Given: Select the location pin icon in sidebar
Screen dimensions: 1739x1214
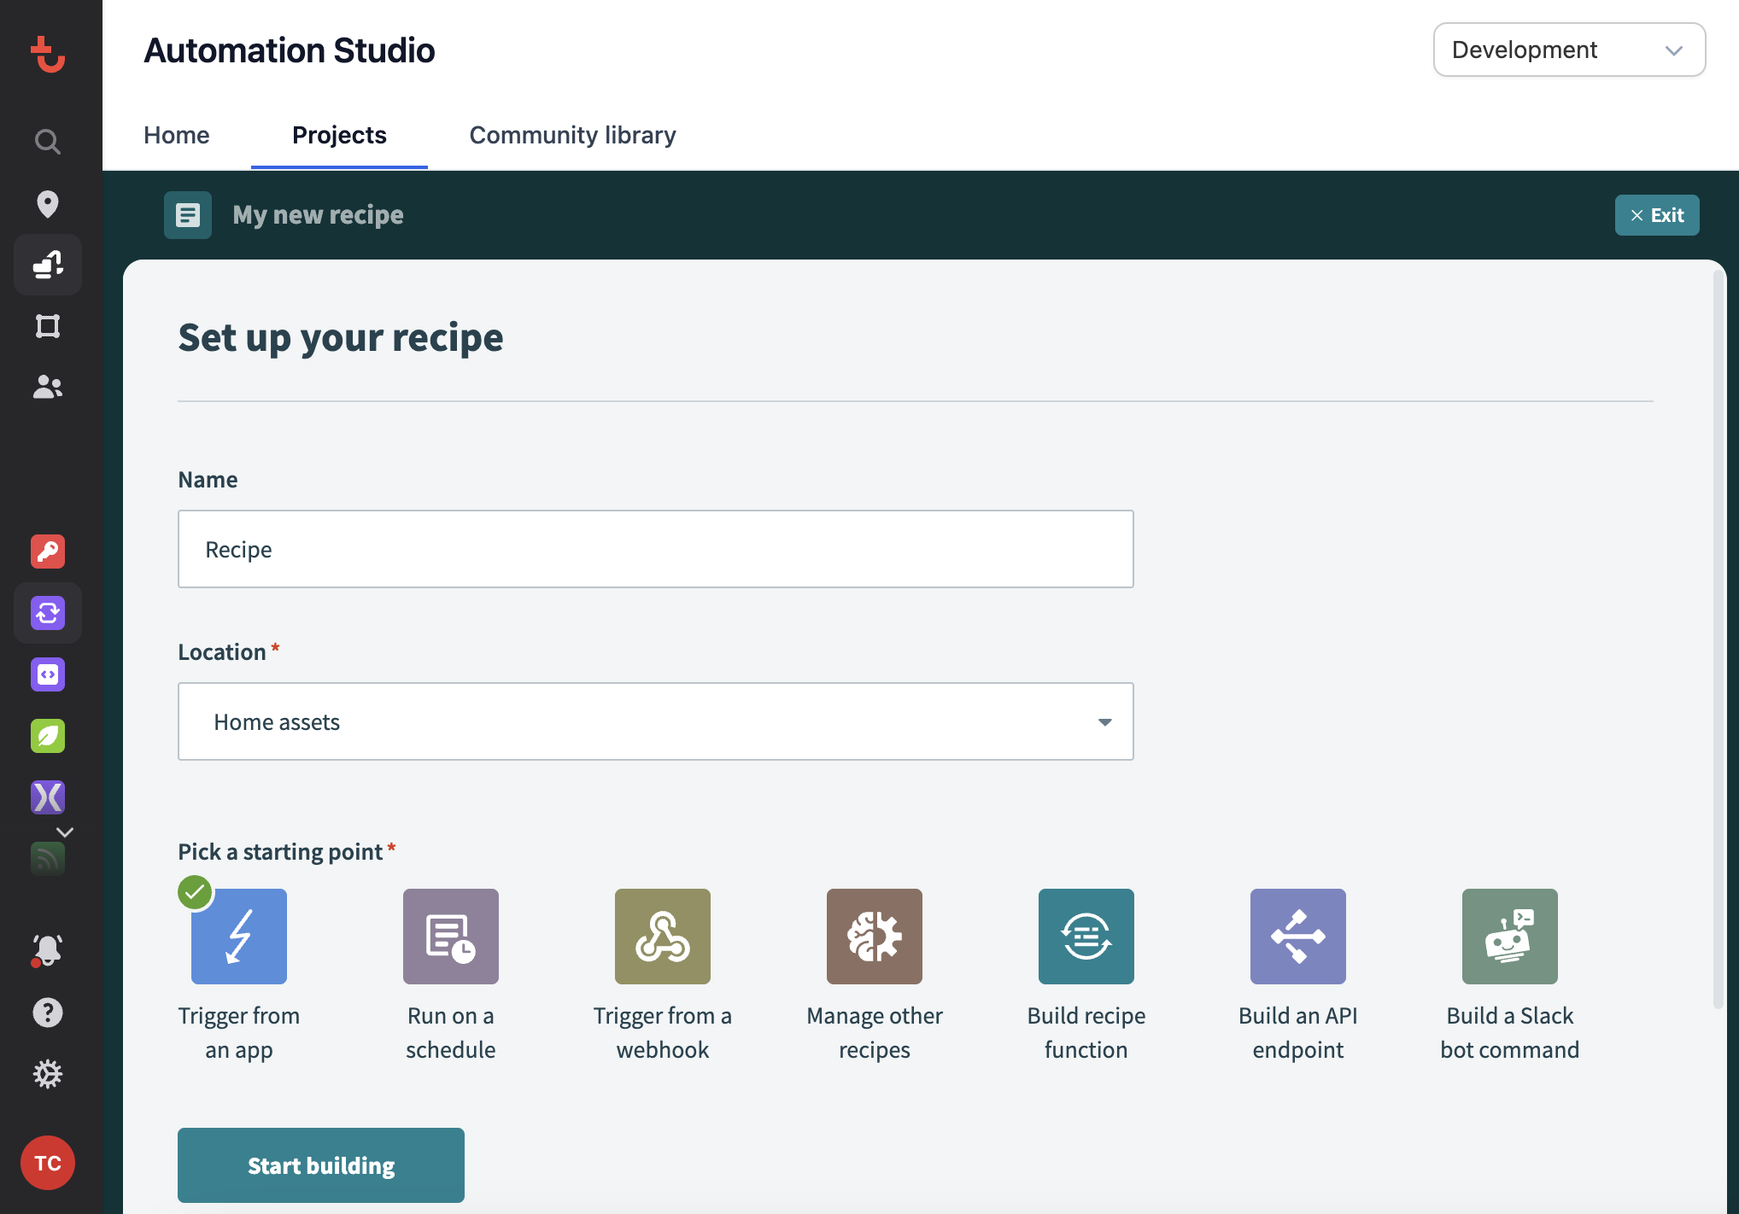Looking at the screenshot, I should coord(48,204).
